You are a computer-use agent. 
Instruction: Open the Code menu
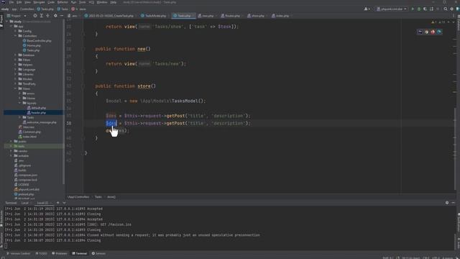tap(51, 2)
